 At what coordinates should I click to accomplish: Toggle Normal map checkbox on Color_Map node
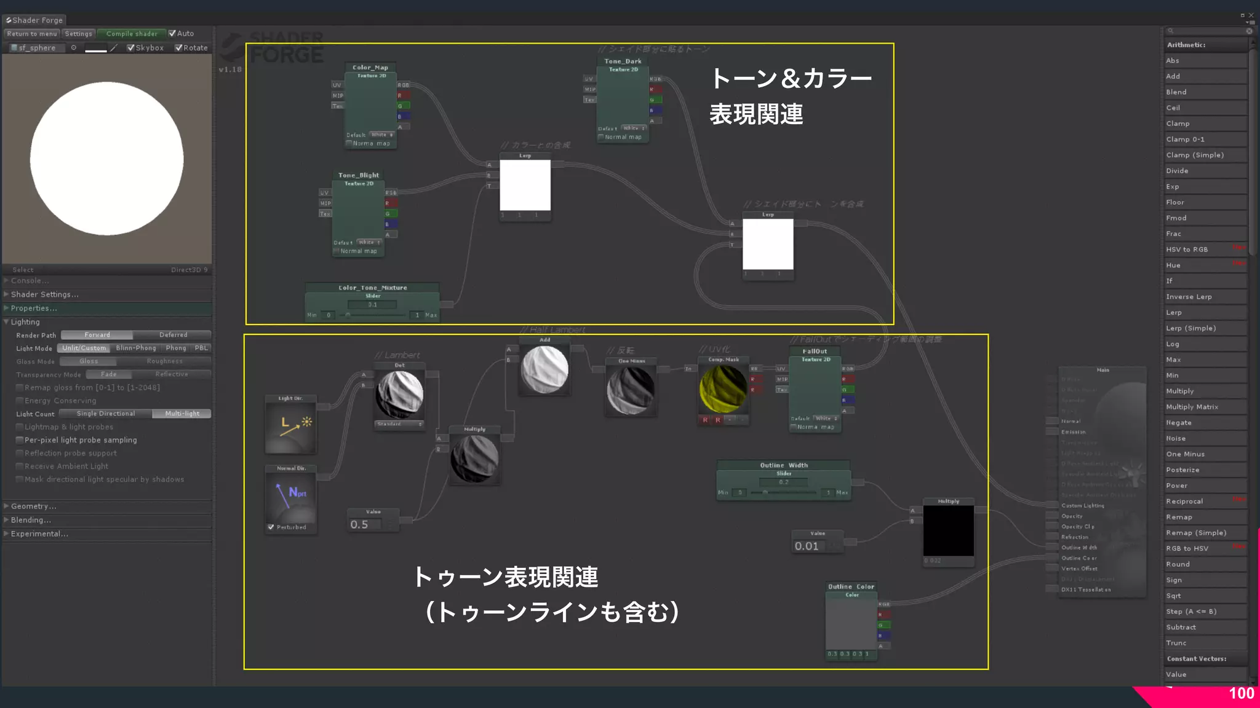(349, 143)
